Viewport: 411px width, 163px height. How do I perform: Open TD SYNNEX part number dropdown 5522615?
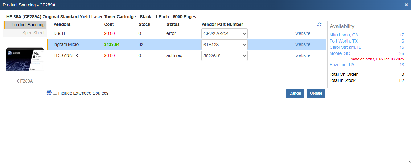(224, 56)
